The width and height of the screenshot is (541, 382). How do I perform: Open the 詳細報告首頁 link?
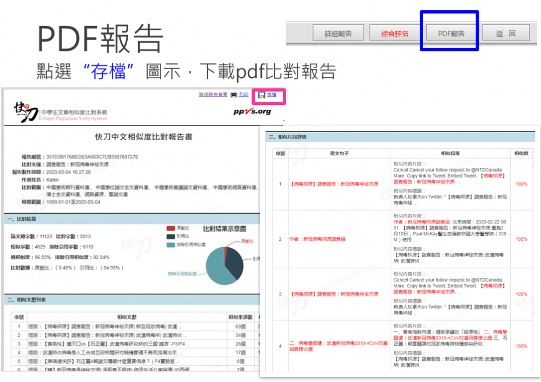213,95
